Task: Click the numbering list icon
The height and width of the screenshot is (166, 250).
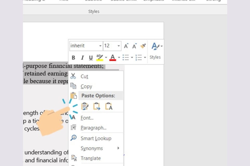Action: pos(138,58)
